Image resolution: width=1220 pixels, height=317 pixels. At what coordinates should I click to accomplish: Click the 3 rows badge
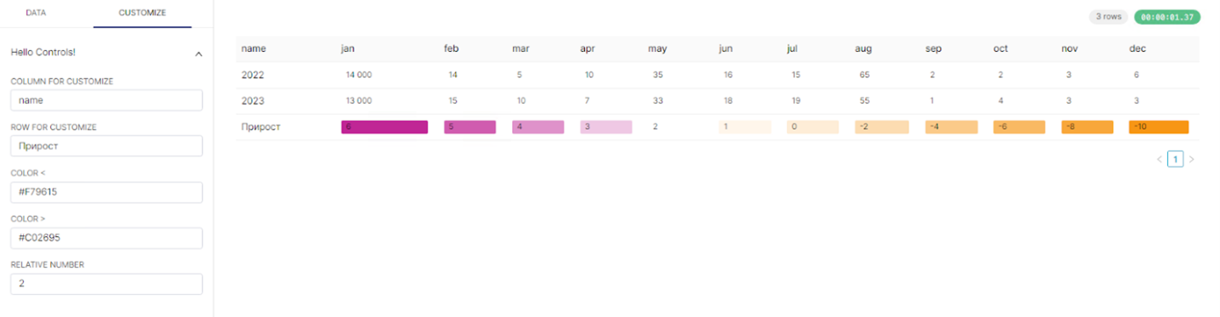pyautogui.click(x=1108, y=16)
